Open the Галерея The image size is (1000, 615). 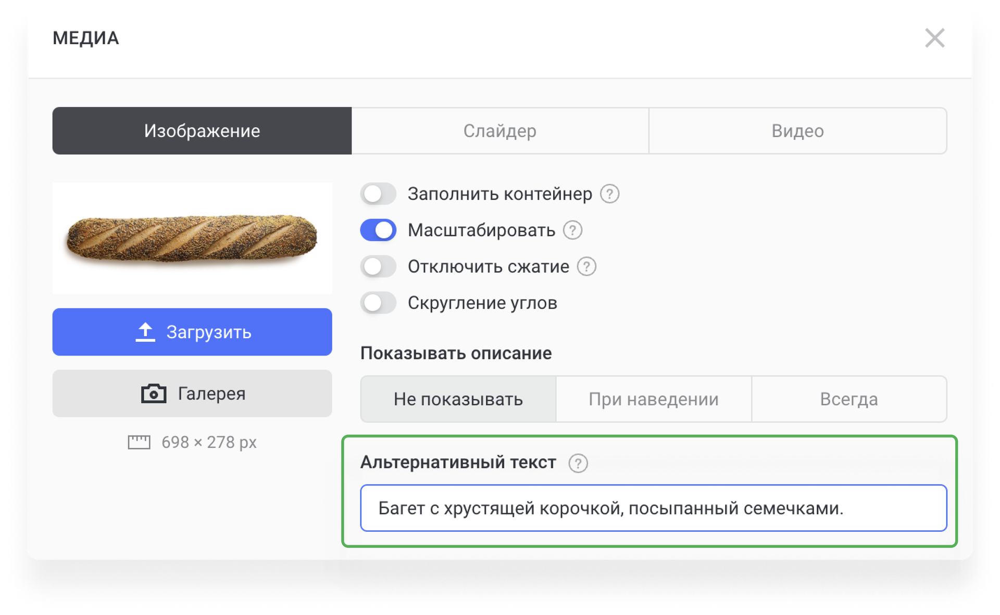[x=192, y=393]
